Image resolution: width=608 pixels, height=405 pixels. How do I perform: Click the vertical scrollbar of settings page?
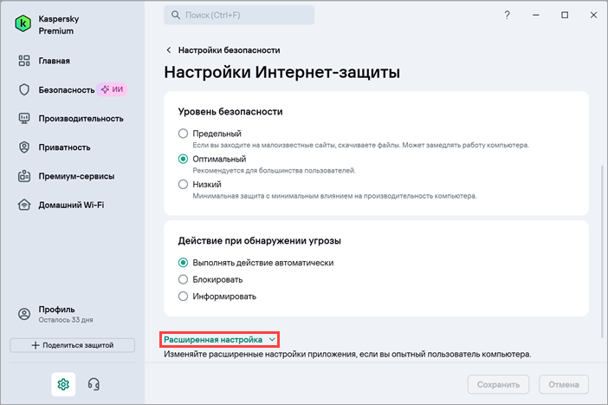coord(602,251)
